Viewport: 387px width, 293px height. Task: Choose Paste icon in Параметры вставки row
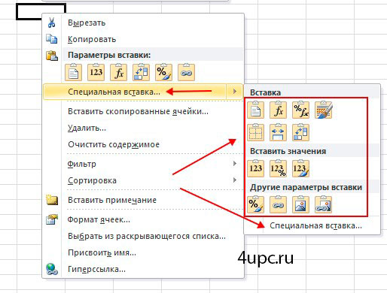click(73, 72)
